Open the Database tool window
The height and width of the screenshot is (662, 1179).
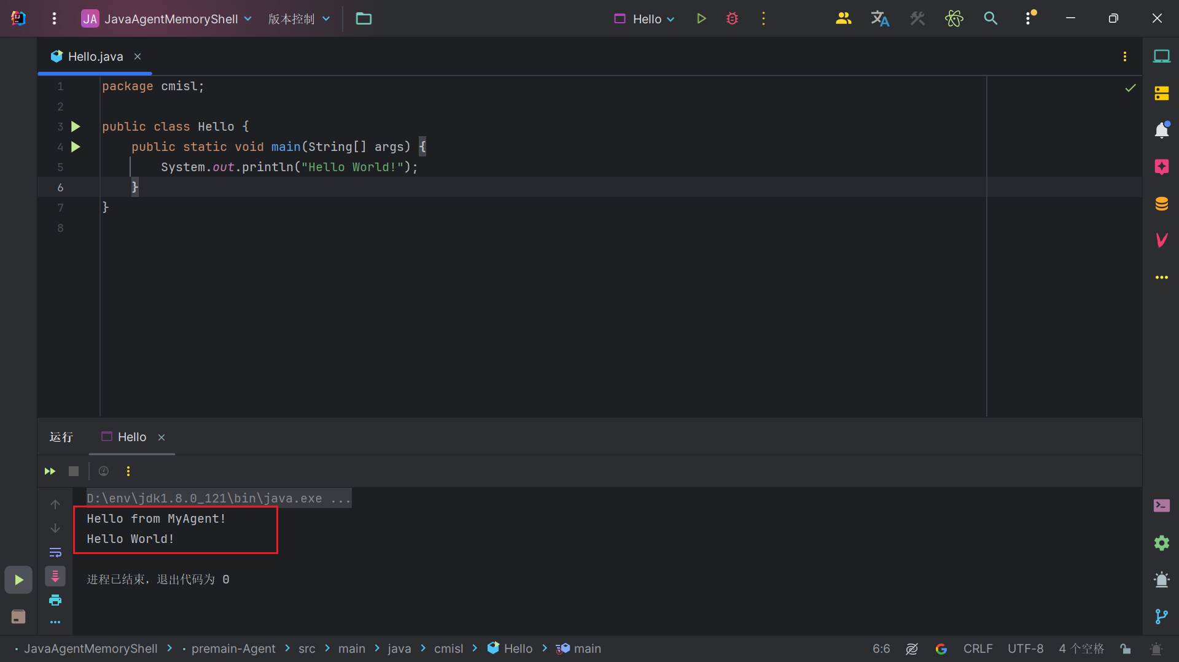pyautogui.click(x=1161, y=204)
